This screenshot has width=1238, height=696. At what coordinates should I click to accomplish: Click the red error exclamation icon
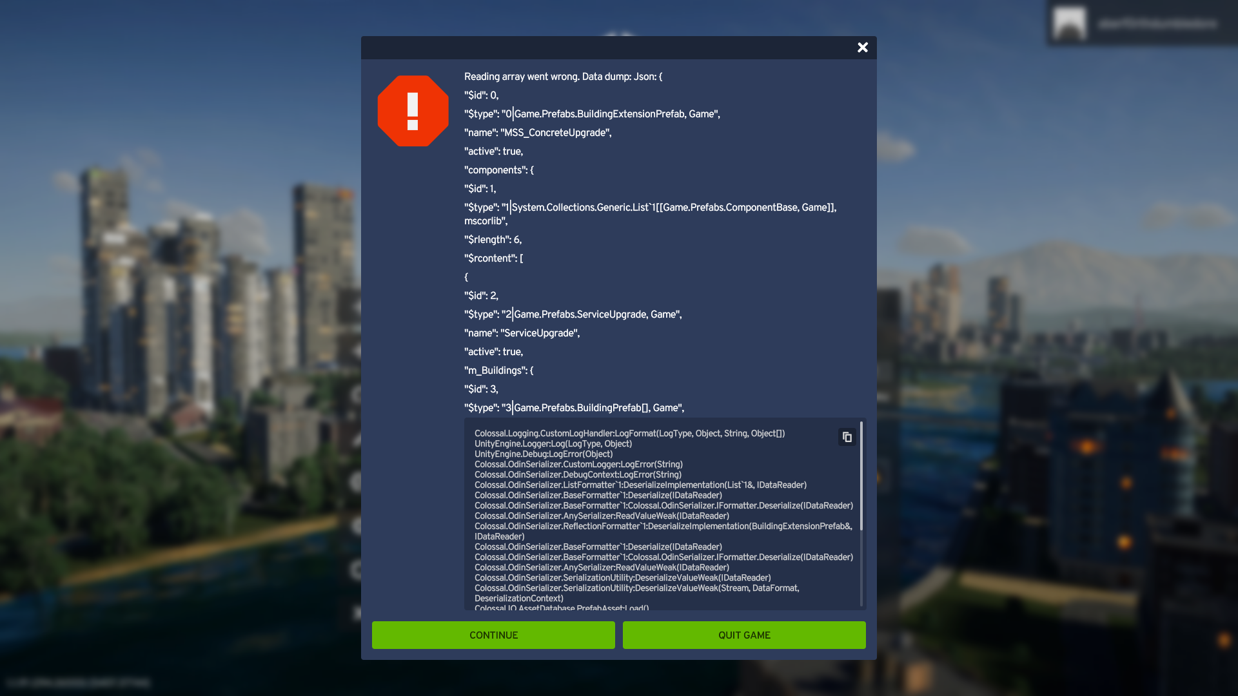(413, 111)
